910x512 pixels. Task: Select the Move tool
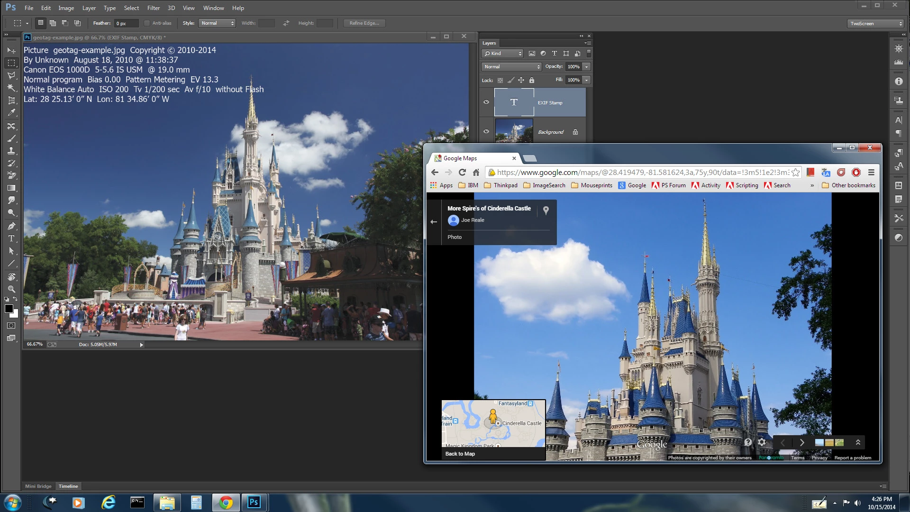[11, 50]
